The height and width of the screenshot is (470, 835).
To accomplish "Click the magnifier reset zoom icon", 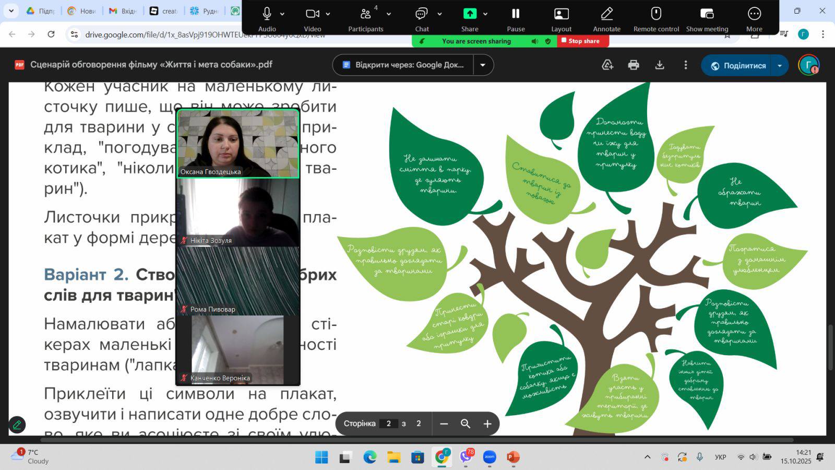I will coord(466,424).
